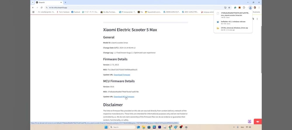The image size is (292, 130).
Task: Open Plex bookmark
Action: coord(140,12)
